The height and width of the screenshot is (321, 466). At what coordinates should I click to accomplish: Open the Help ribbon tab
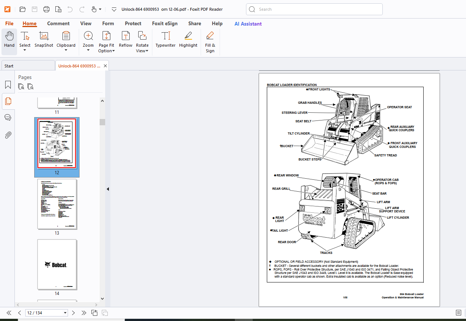217,23
